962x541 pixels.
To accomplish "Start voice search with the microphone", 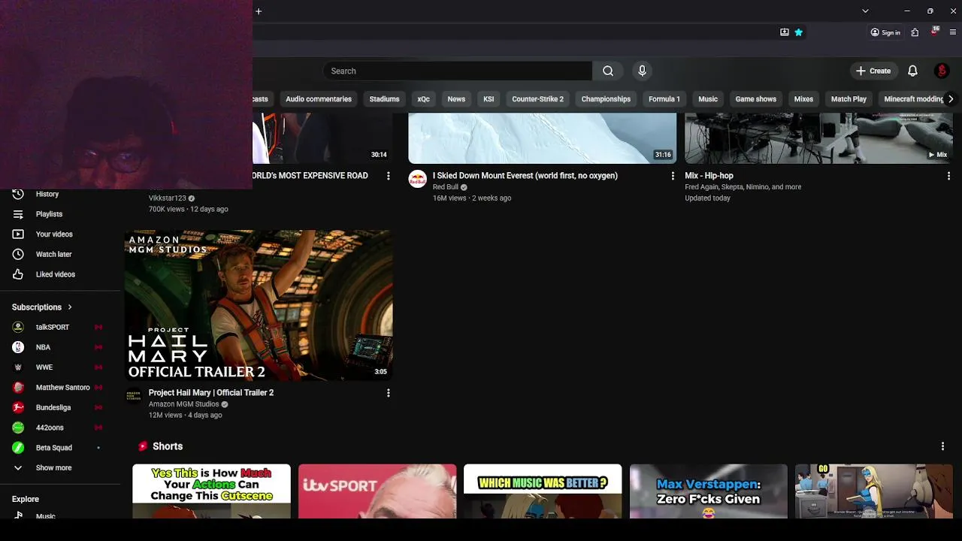I will pos(642,71).
